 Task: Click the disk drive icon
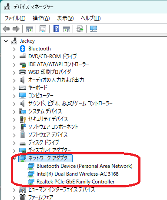pos(23,143)
